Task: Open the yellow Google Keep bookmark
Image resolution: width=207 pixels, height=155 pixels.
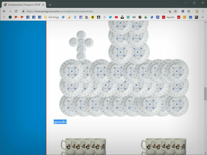Action: (185, 17)
